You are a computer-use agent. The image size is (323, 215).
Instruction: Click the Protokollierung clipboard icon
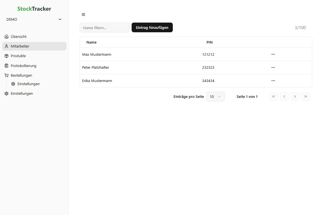click(7, 66)
